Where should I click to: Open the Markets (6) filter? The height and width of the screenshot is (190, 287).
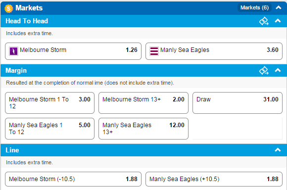click(x=254, y=8)
